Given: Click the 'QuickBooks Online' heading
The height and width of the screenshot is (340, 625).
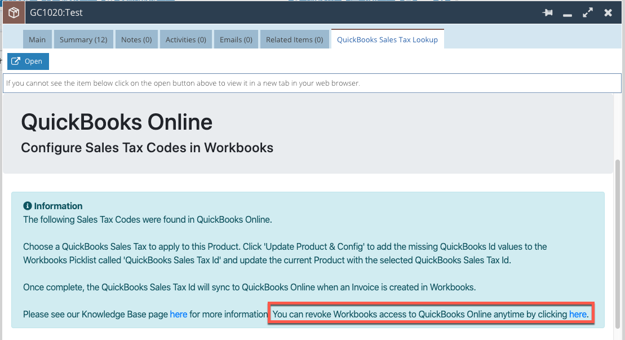Looking at the screenshot, I should click(x=117, y=122).
